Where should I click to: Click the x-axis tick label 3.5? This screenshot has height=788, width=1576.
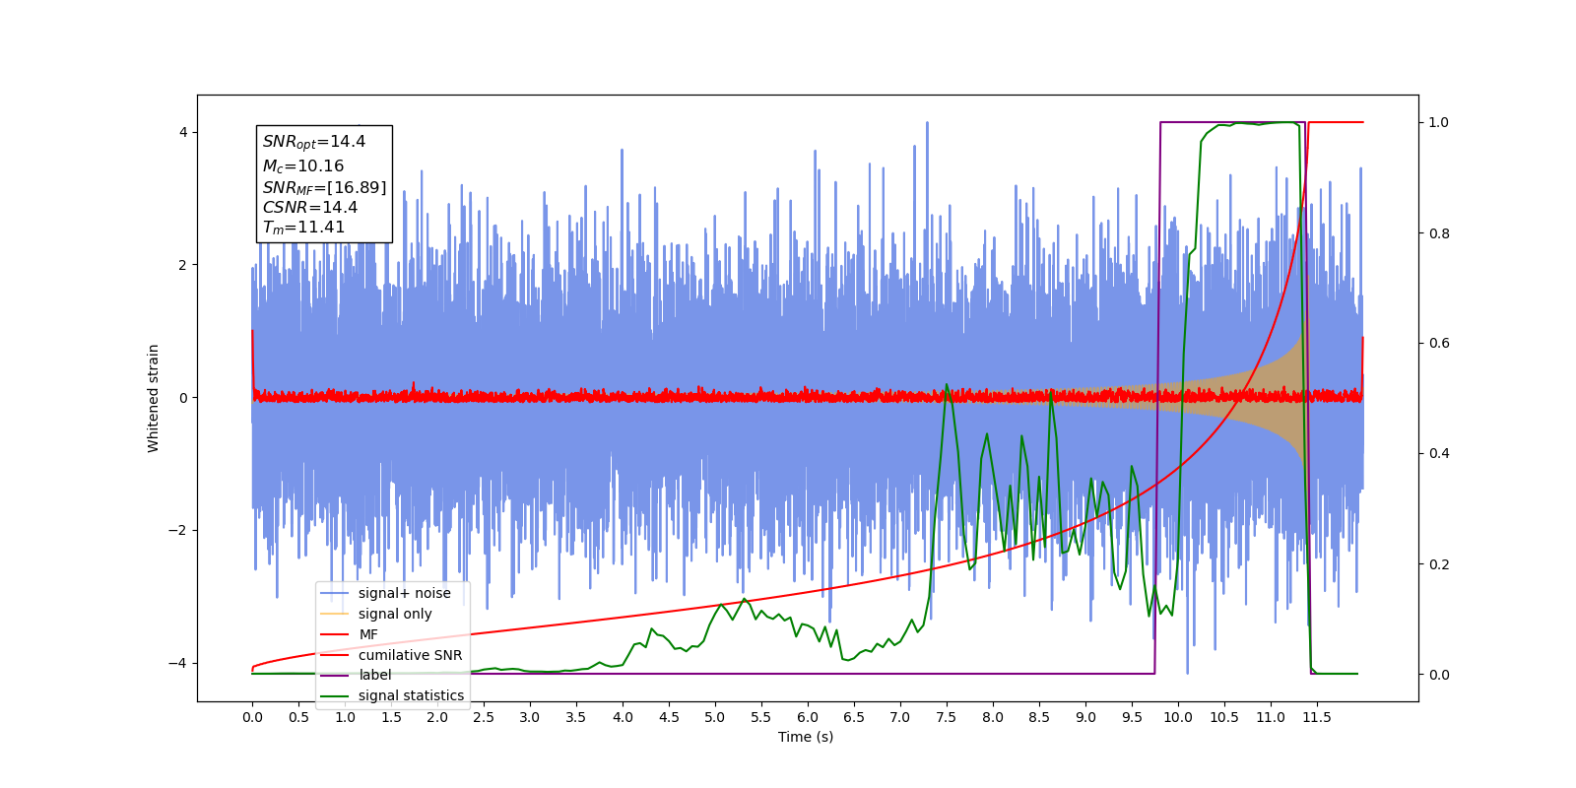pyautogui.click(x=576, y=717)
